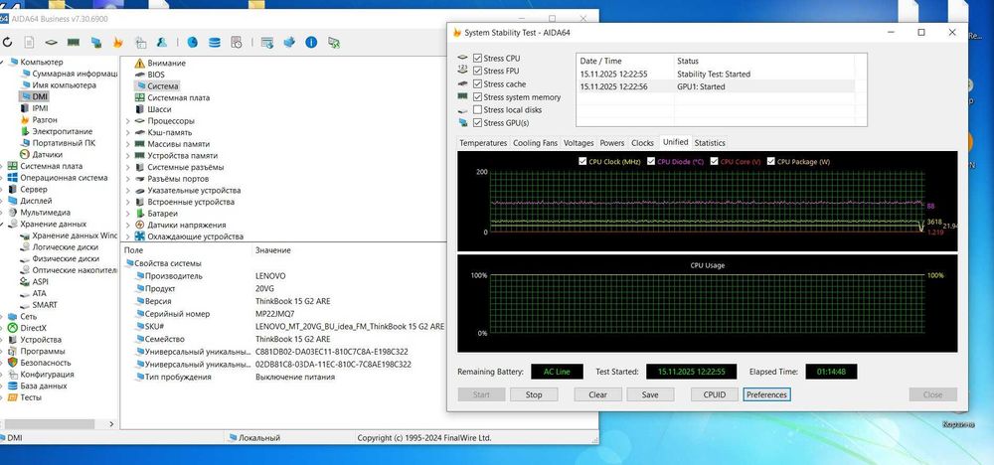Toggle the Stress CPU checkbox
The height and width of the screenshot is (465, 994).
coord(477,59)
